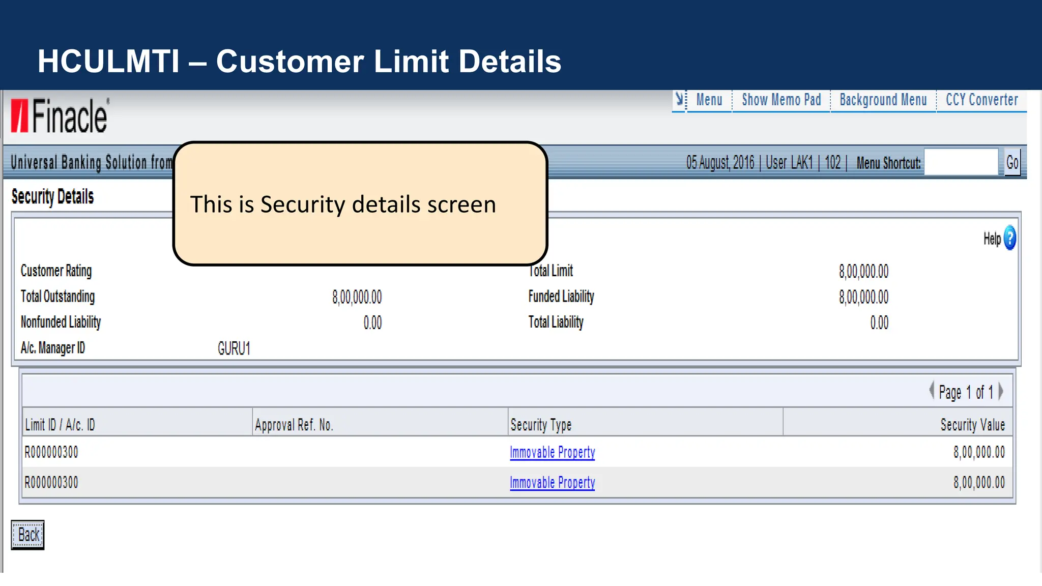Open second Immovable Property link
The image size is (1042, 586).
tap(552, 482)
